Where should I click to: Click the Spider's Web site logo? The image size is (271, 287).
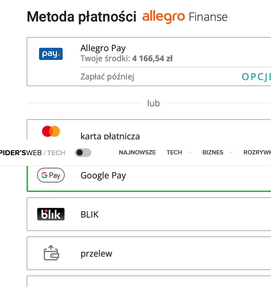tap(32, 153)
